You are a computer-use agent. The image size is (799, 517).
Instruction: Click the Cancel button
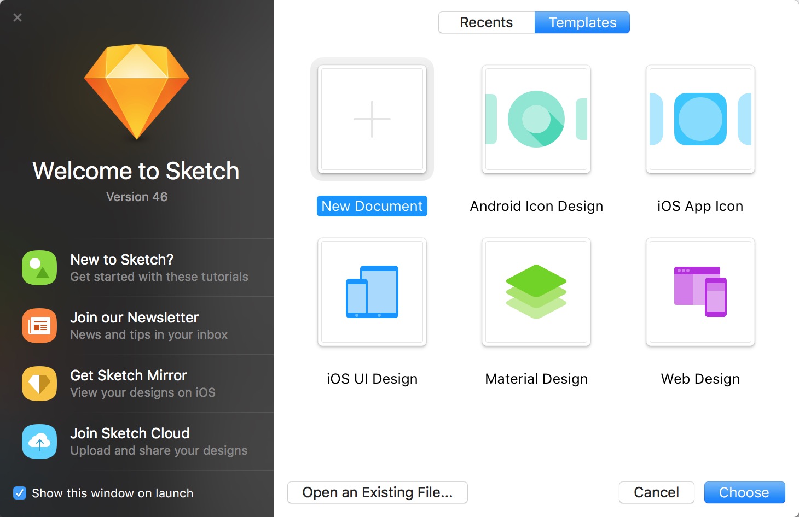pos(657,492)
